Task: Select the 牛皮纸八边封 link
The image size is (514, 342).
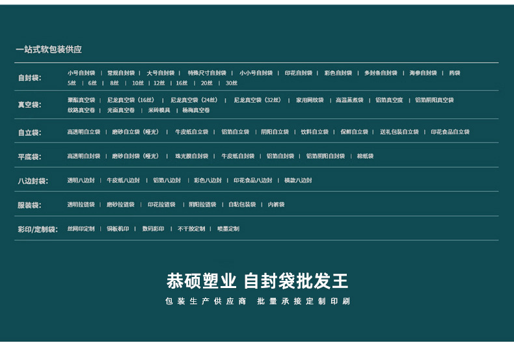Action: 123,180
